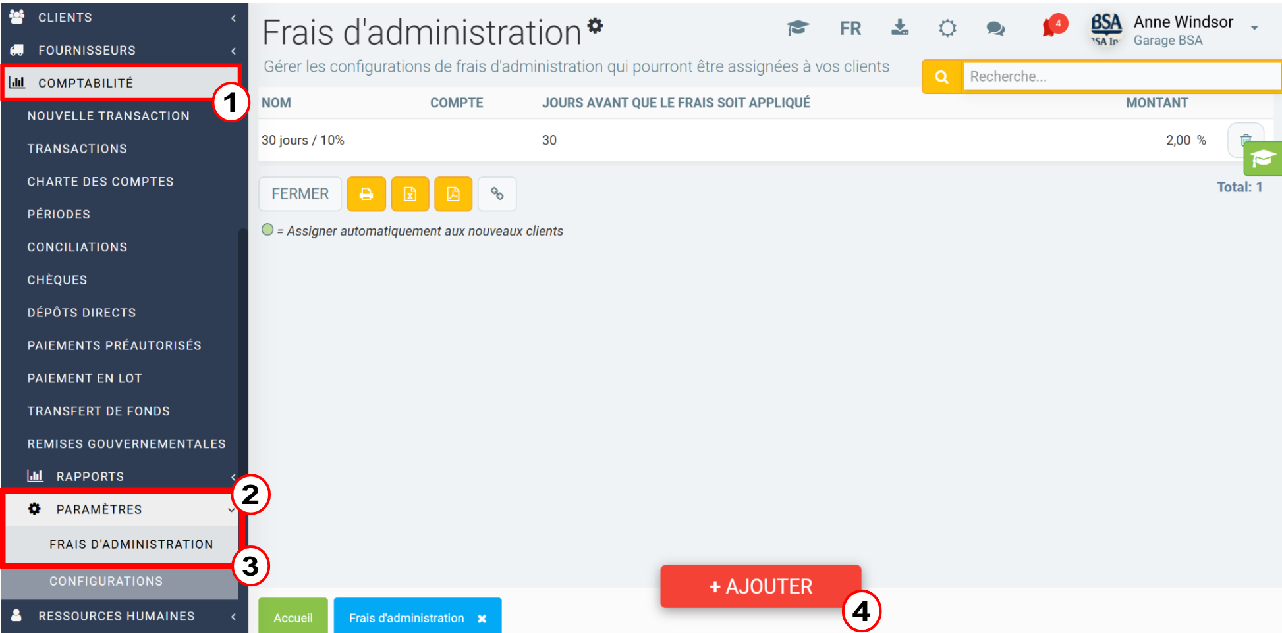Click the + AJOUTER button

tap(761, 586)
